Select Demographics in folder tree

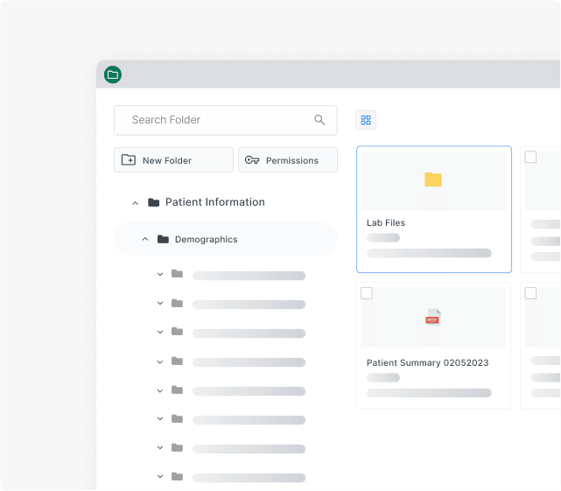pos(206,239)
